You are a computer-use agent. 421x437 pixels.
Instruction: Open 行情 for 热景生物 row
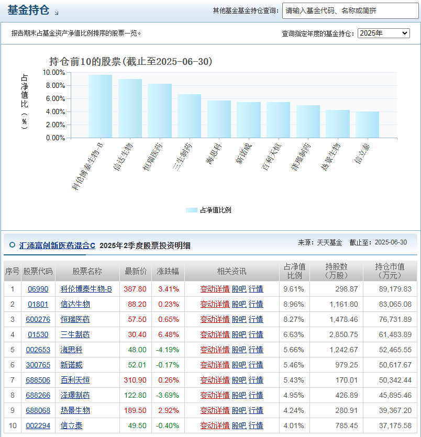pyautogui.click(x=256, y=410)
